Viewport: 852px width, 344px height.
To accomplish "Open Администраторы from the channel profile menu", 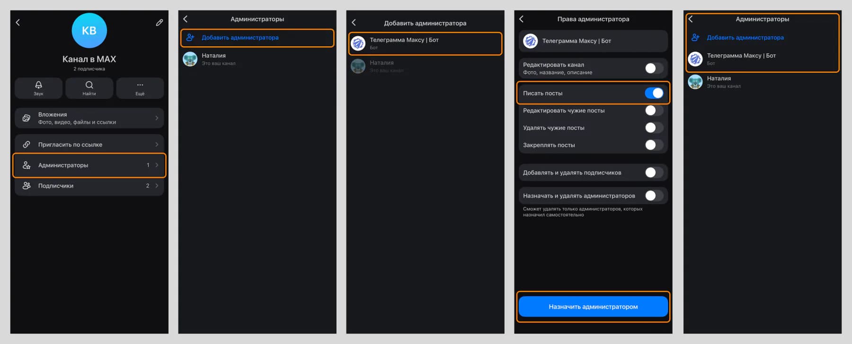I will coord(89,165).
